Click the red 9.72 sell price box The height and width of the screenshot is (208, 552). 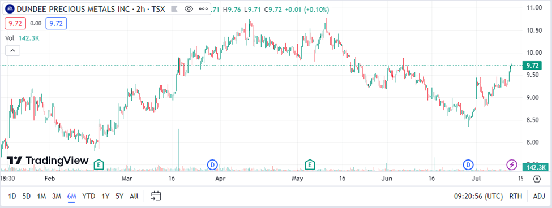click(15, 24)
